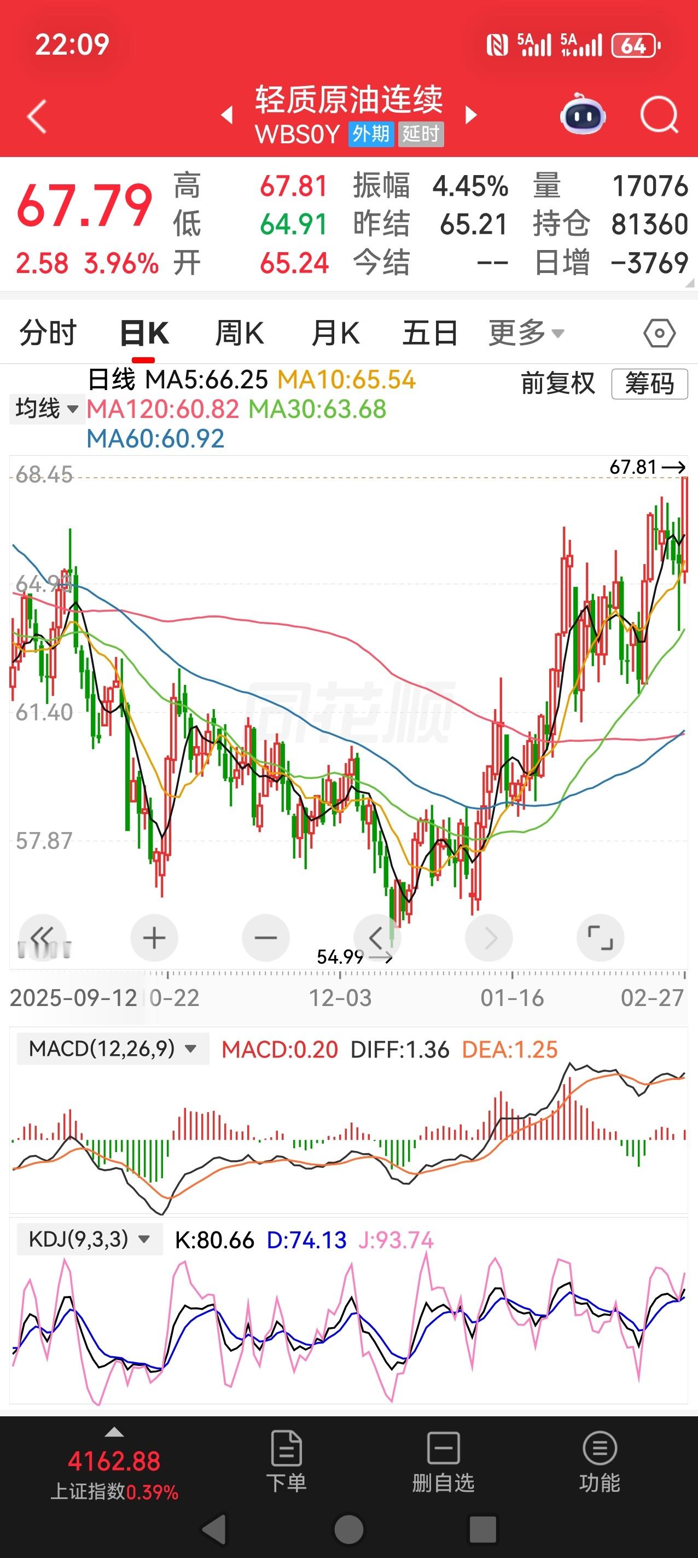Tap the J:93.74 value label

tap(395, 1241)
